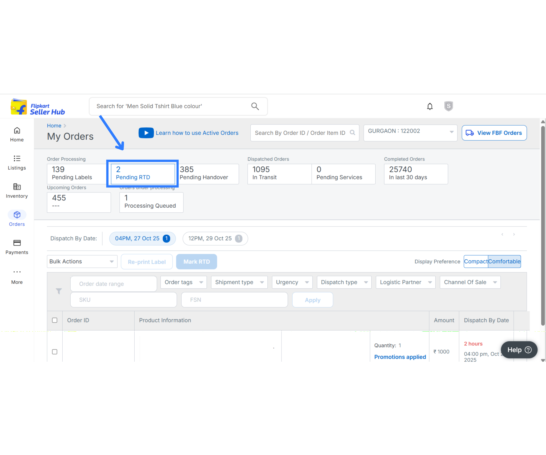546x455 pixels.
Task: Click the SKU filter input field
Action: coord(123,300)
